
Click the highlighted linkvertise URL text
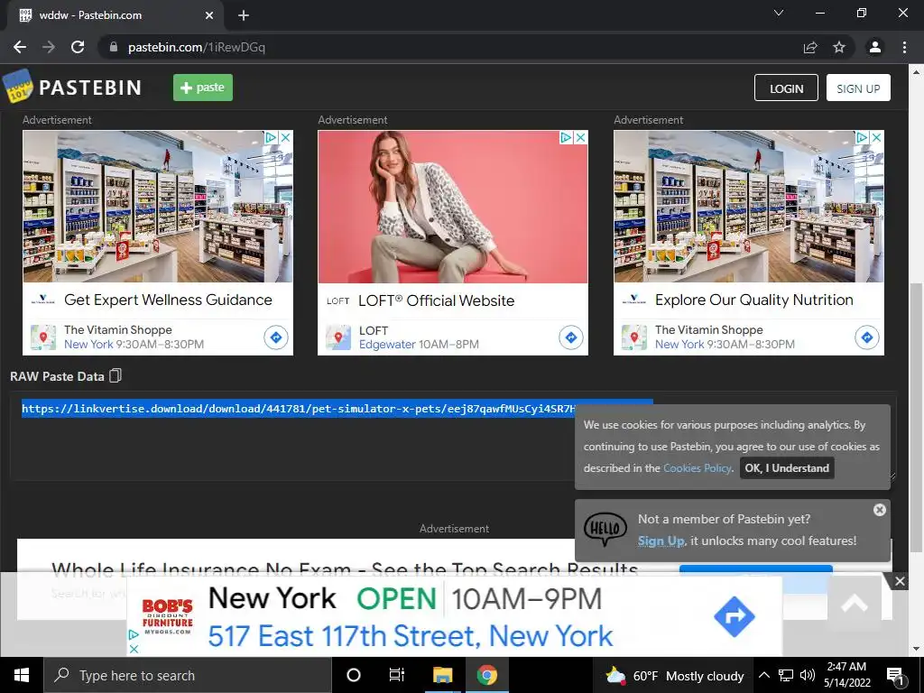298,409
